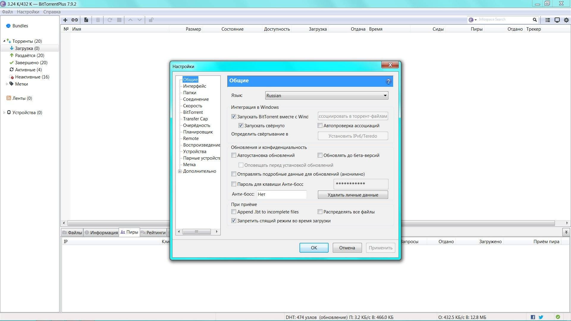Click the green network status check icon
This screenshot has height=321, width=571.
point(558,317)
